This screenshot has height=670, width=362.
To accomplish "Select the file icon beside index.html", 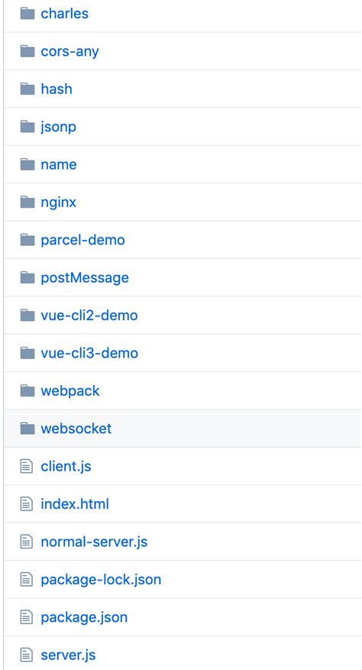I will [27, 504].
